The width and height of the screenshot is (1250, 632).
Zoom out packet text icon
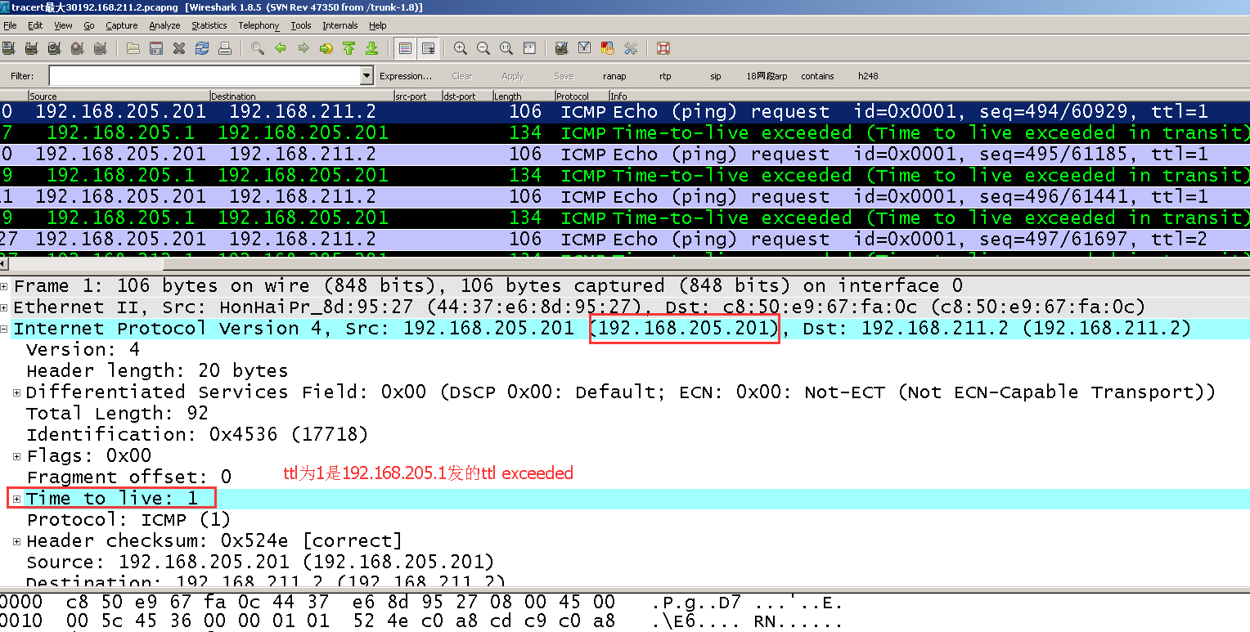[x=483, y=48]
